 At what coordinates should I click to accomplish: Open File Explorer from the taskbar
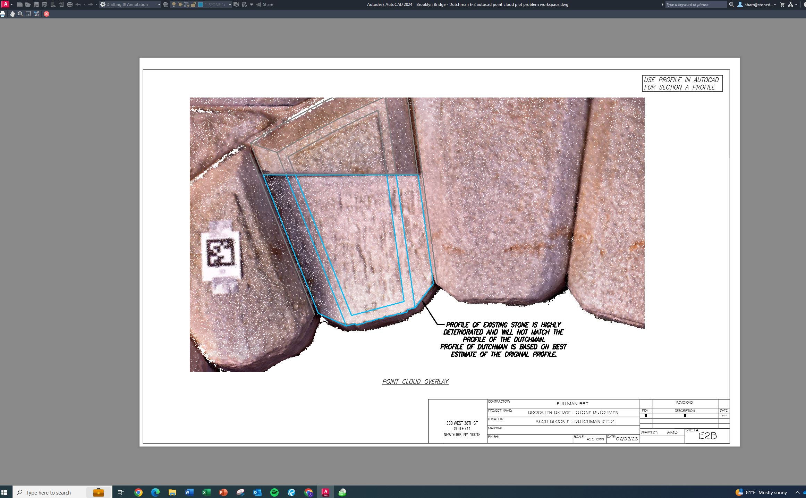(x=172, y=492)
